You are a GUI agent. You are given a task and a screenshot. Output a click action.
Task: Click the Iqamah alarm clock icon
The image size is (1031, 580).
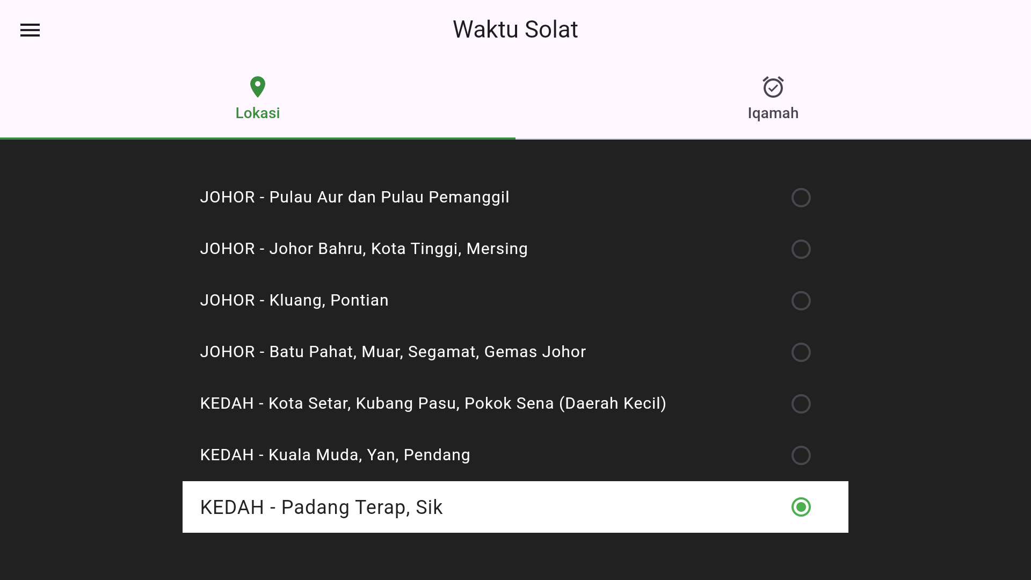click(x=773, y=87)
